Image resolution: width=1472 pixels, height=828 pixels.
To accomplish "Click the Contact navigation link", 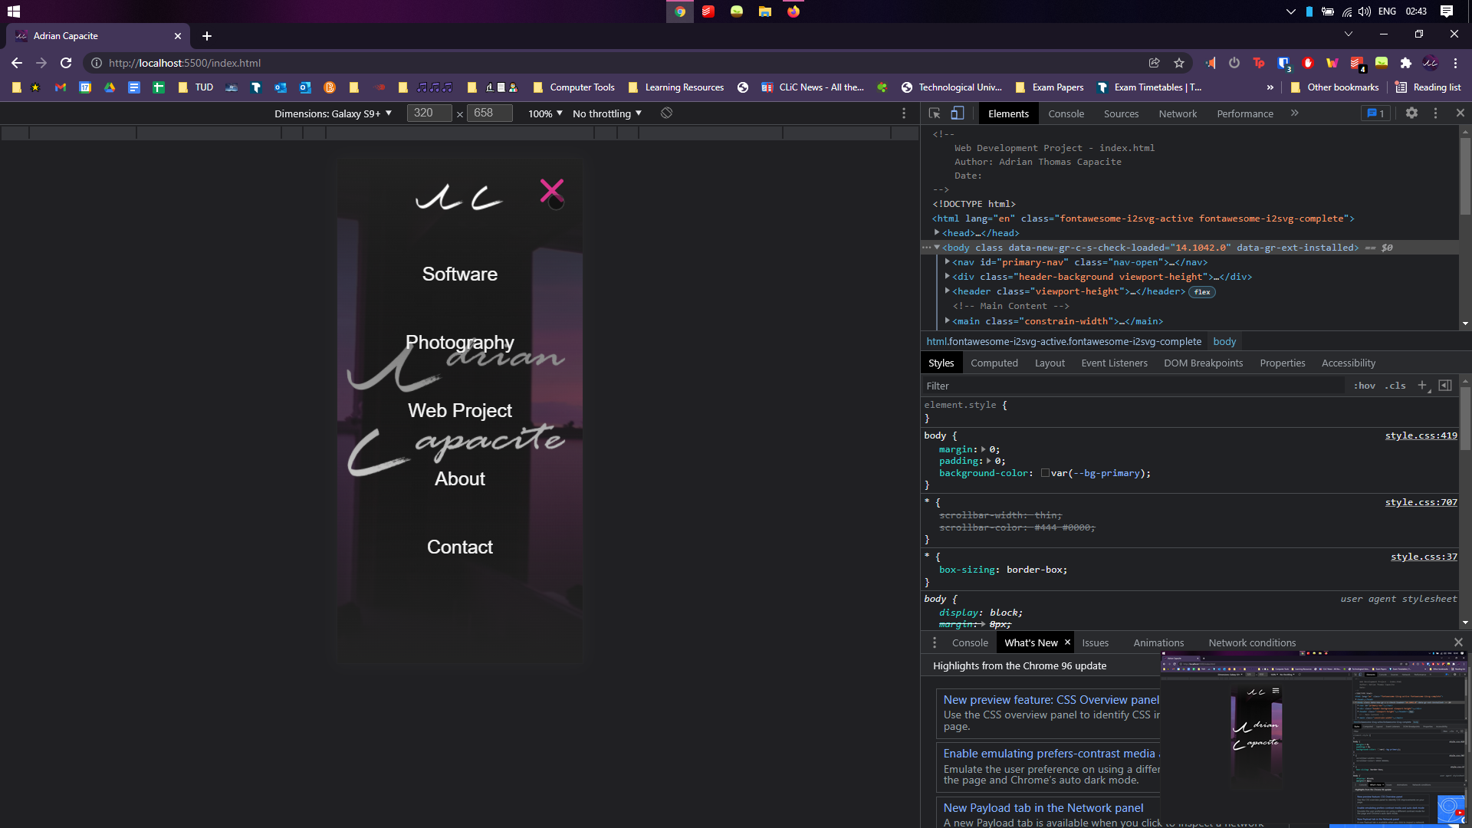I will [x=460, y=547].
